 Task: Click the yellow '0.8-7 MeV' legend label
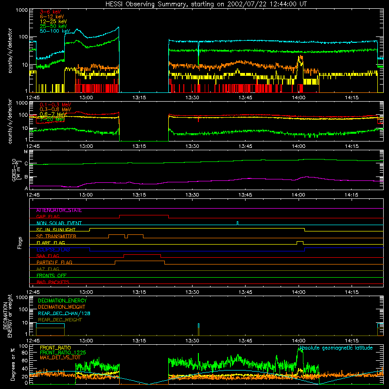click(x=53, y=114)
